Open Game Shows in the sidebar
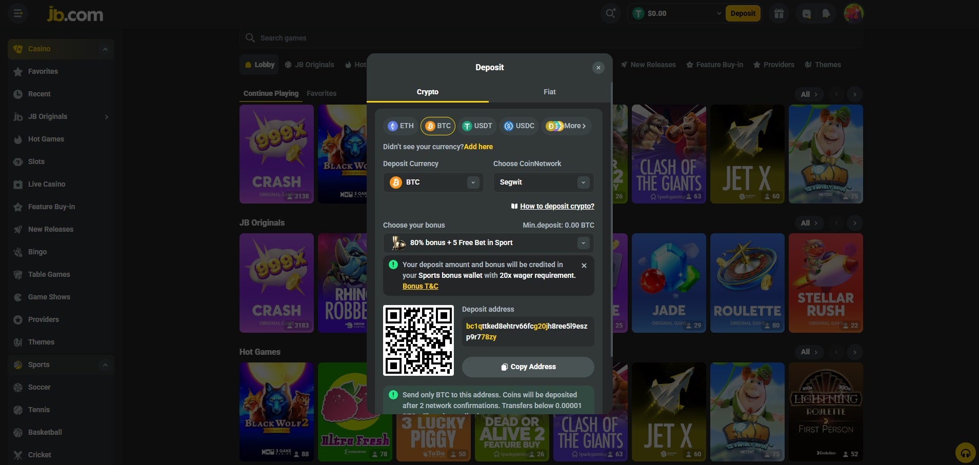 tap(61, 297)
